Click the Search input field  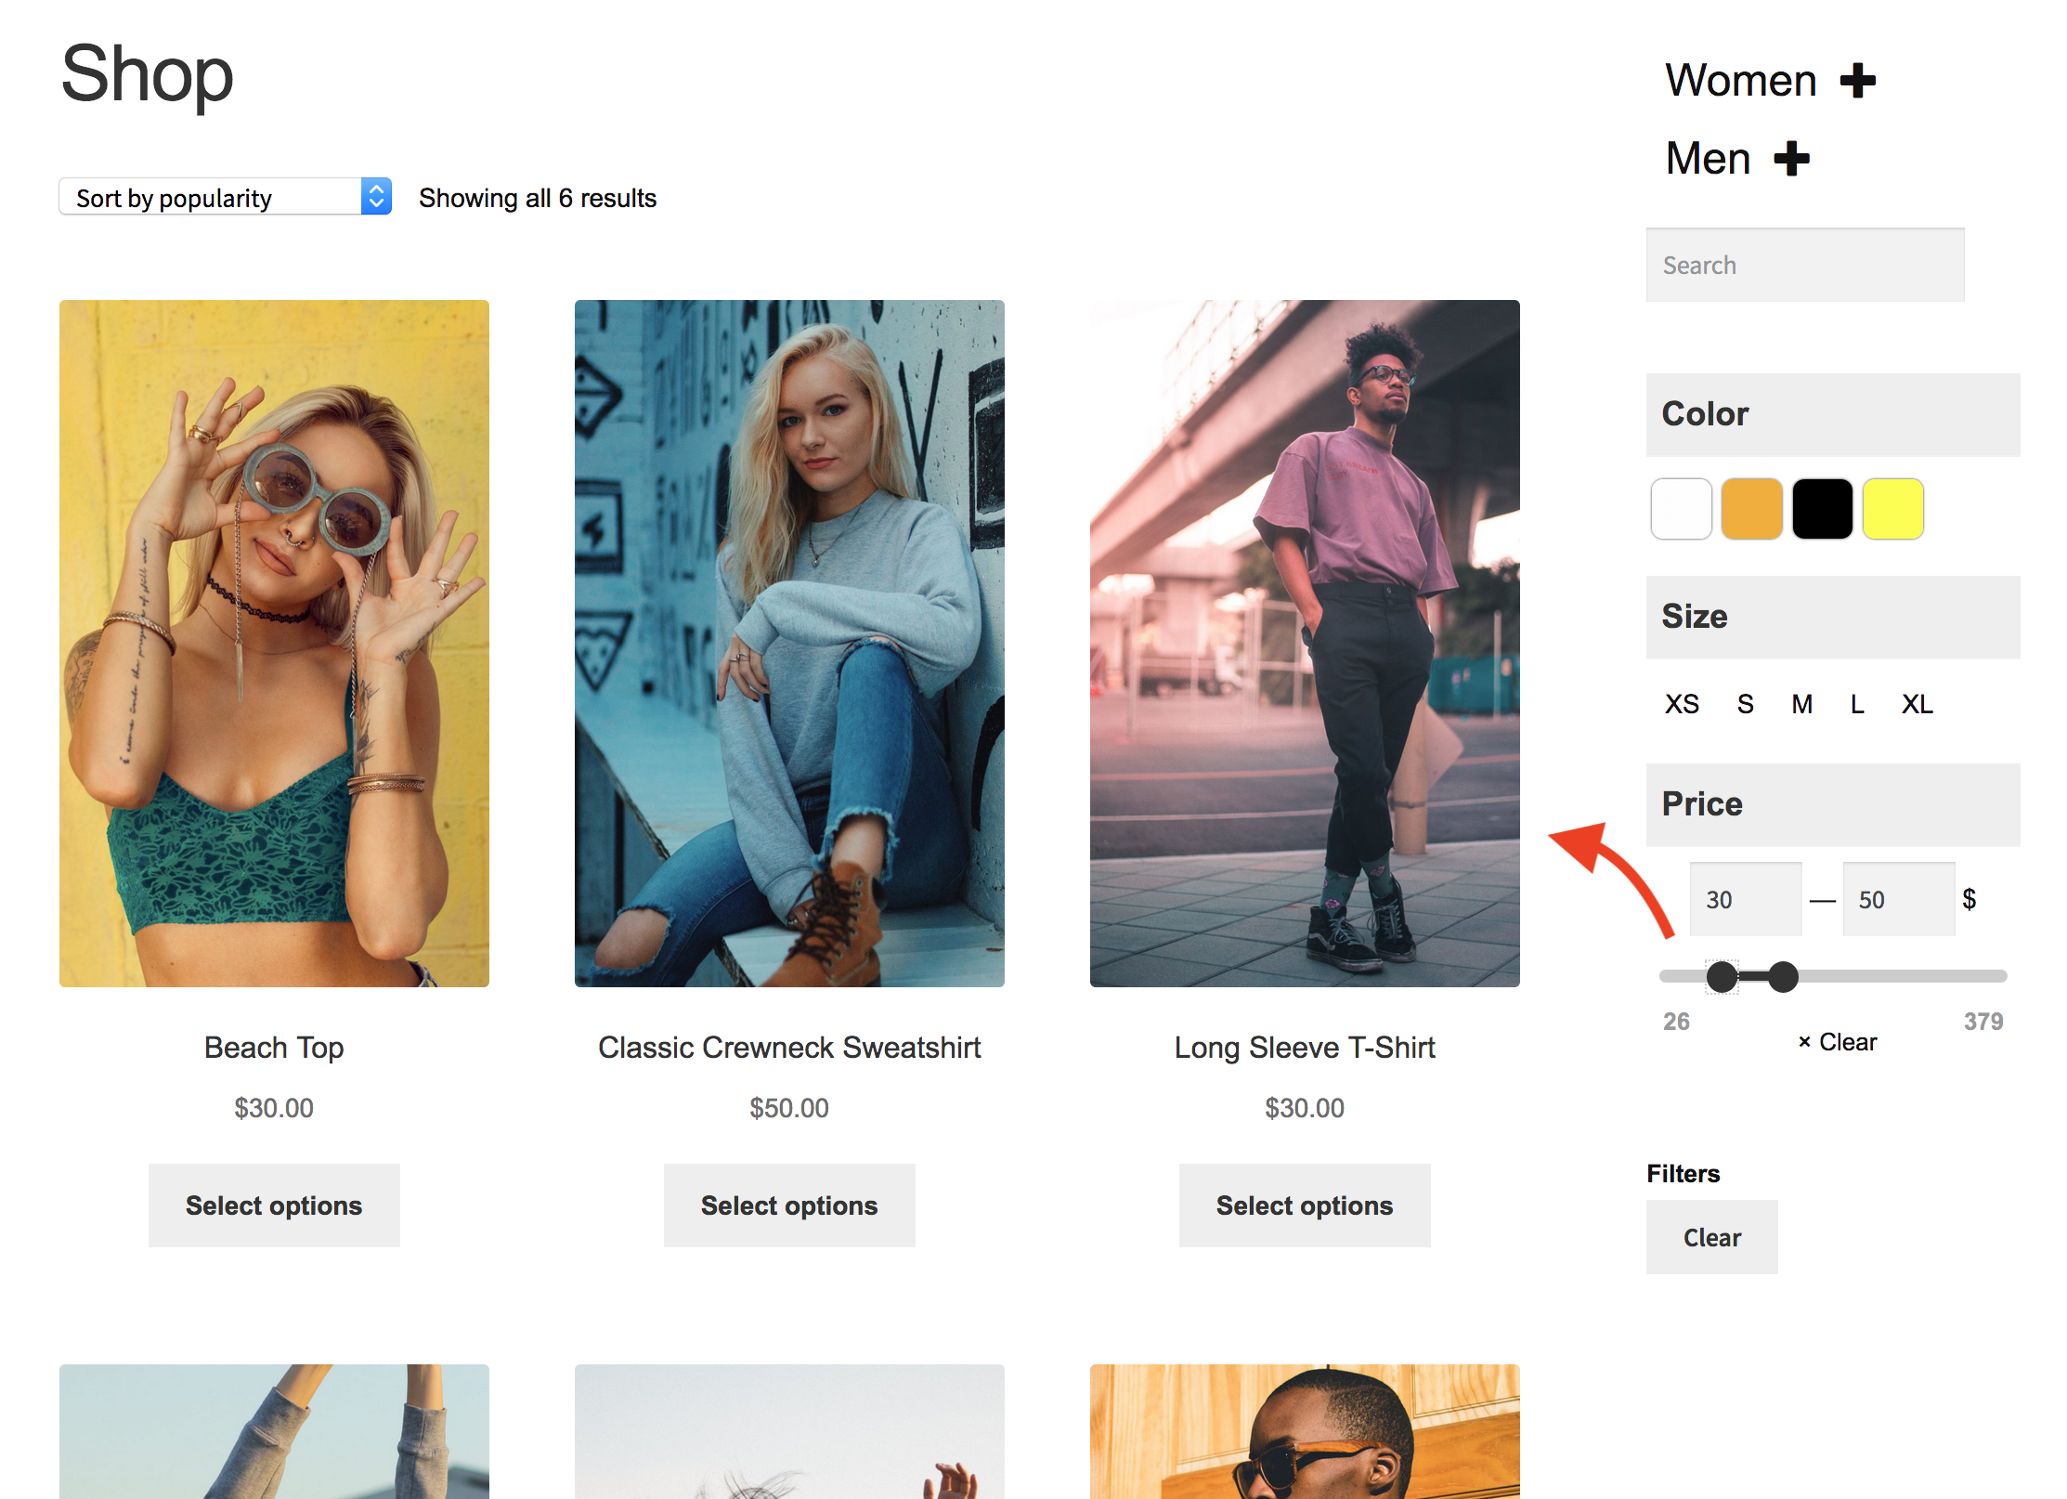pos(1804,266)
